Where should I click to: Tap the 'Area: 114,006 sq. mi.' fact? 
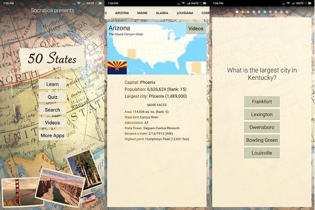click(x=146, y=112)
